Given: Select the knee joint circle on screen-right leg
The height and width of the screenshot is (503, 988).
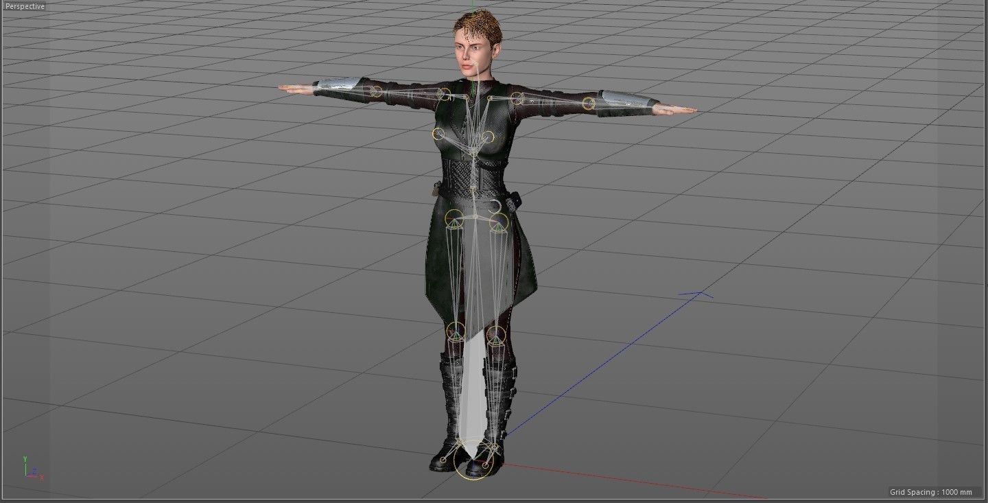Looking at the screenshot, I should pos(496,335).
